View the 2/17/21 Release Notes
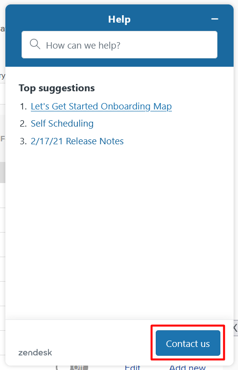This screenshot has width=238, height=370. [77, 141]
